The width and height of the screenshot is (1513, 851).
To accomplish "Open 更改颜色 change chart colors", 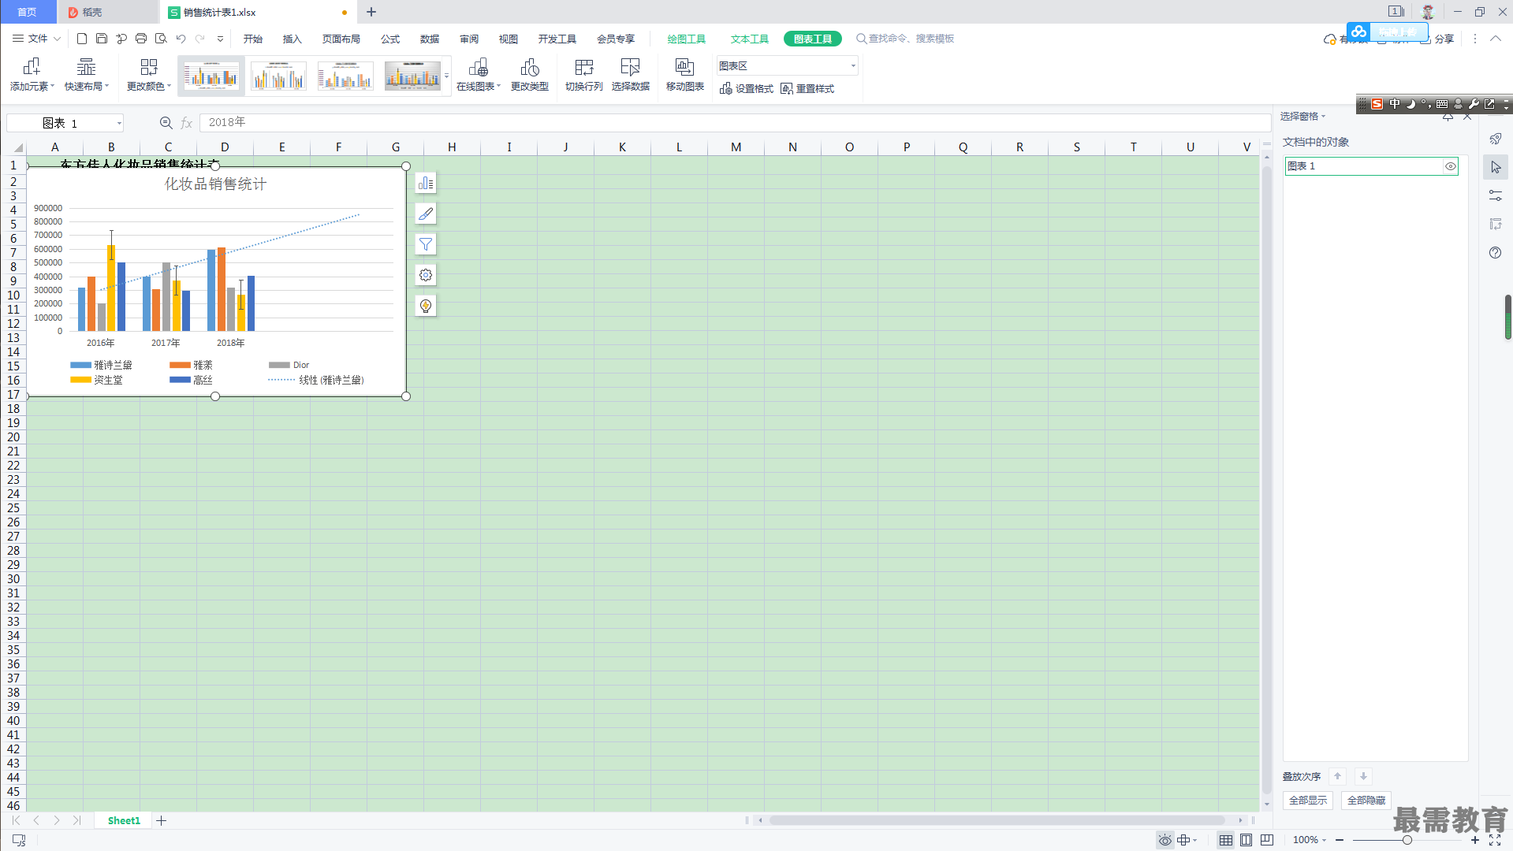I will pyautogui.click(x=148, y=75).
